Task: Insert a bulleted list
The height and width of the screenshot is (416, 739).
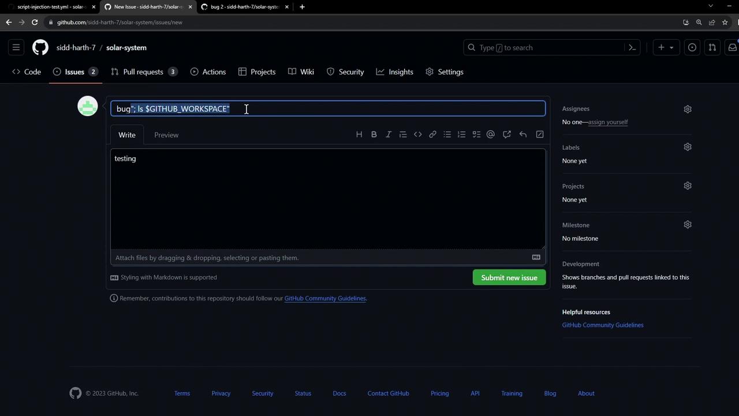Action: 447,135
